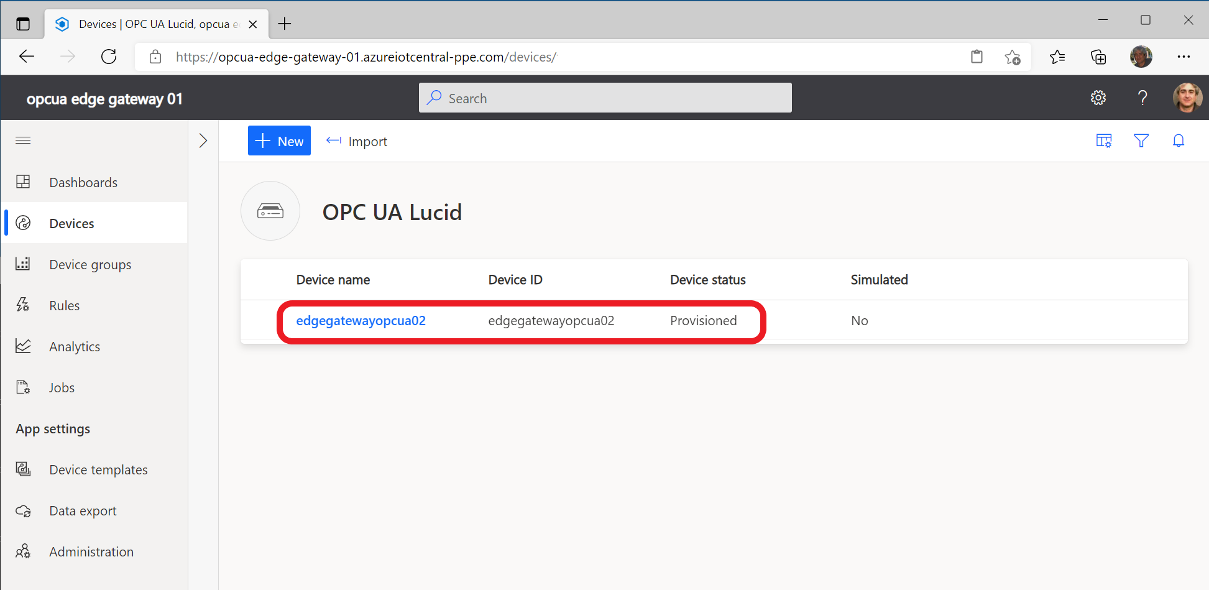This screenshot has height=590, width=1209.
Task: Add this page to favorites star
Action: pos(1013,57)
